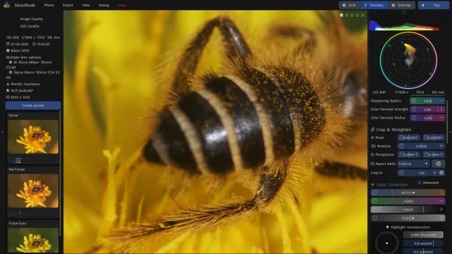Open the Photo menu
452x254 pixels.
(49, 5)
